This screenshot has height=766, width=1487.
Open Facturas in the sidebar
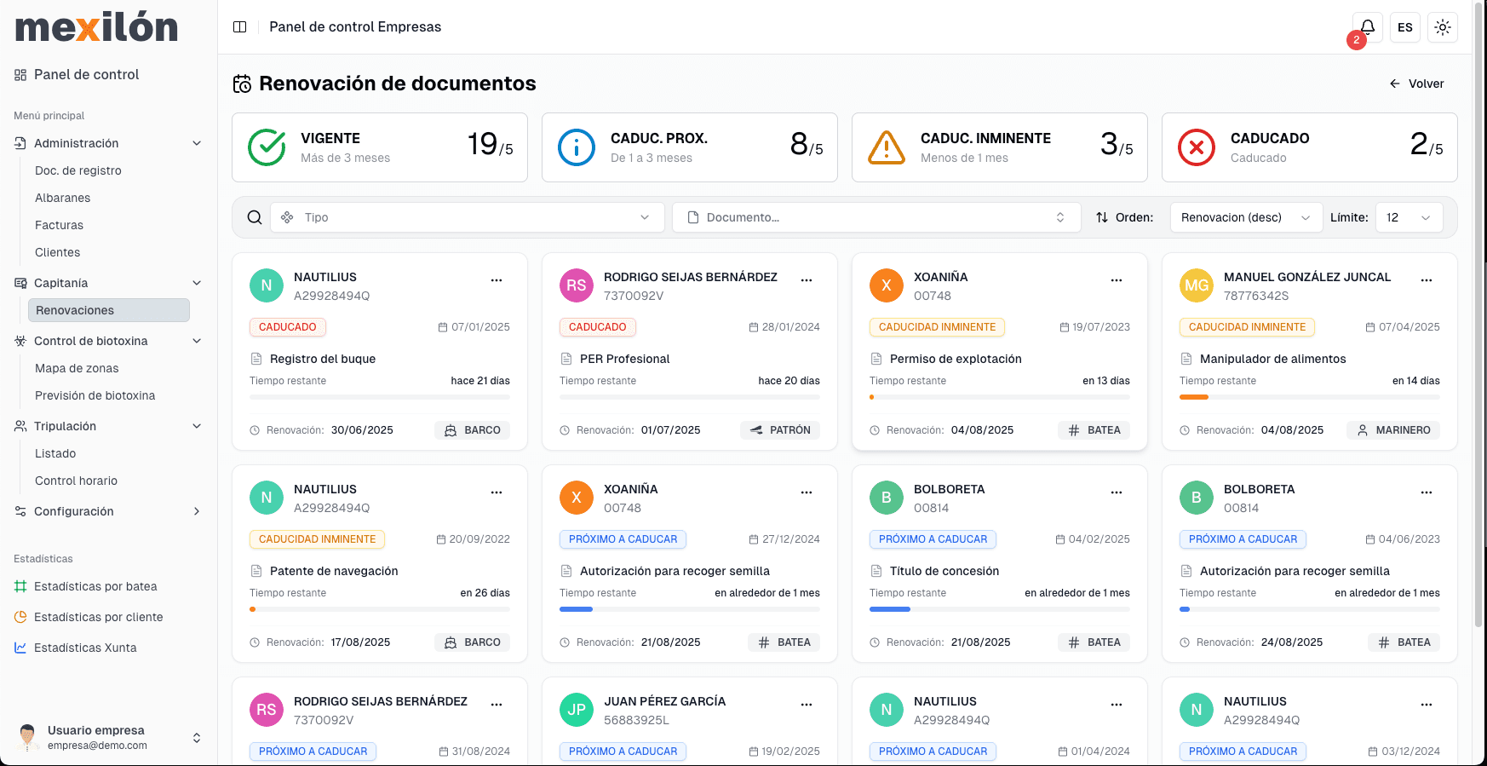point(60,225)
